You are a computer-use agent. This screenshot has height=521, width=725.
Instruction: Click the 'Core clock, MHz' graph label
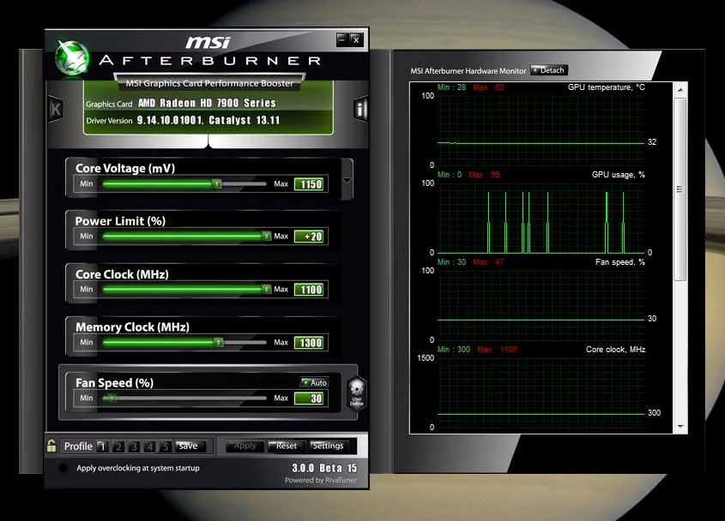point(615,349)
